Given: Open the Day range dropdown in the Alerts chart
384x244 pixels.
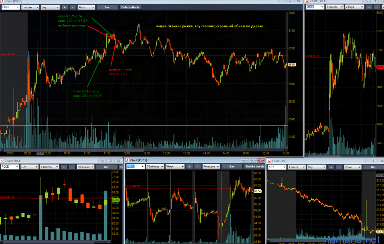Looking at the screenshot, I should tap(50, 7).
